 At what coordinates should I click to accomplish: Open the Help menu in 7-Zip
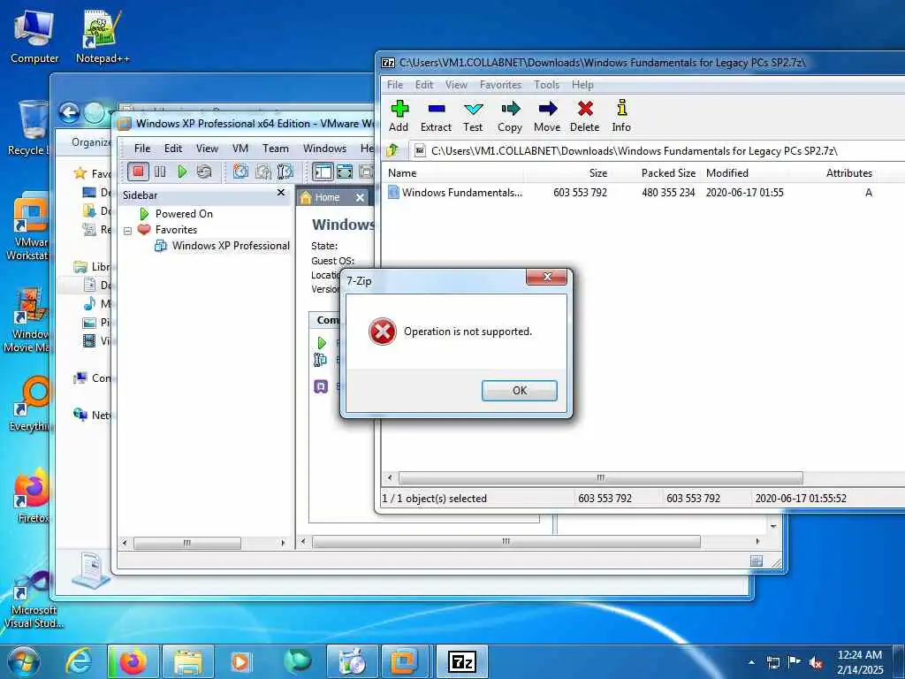(582, 85)
